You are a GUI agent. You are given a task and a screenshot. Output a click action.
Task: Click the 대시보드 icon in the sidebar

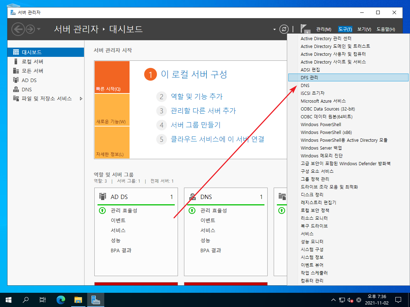coord(16,52)
